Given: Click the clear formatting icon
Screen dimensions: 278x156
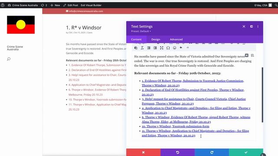Looking at the screenshot, I should (x=142, y=48).
